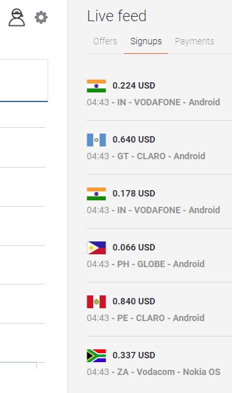
Task: Click the 0.066 USD signup amount
Action: coord(134,247)
